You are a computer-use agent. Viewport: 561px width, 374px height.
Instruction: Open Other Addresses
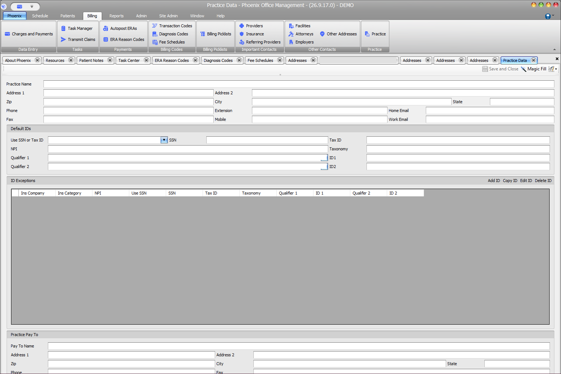coord(338,34)
